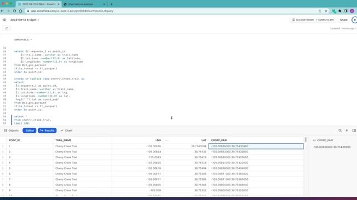Toggle the Results pane
Image resolution: width=357 pixels, height=200 pixels.
pos(47,131)
